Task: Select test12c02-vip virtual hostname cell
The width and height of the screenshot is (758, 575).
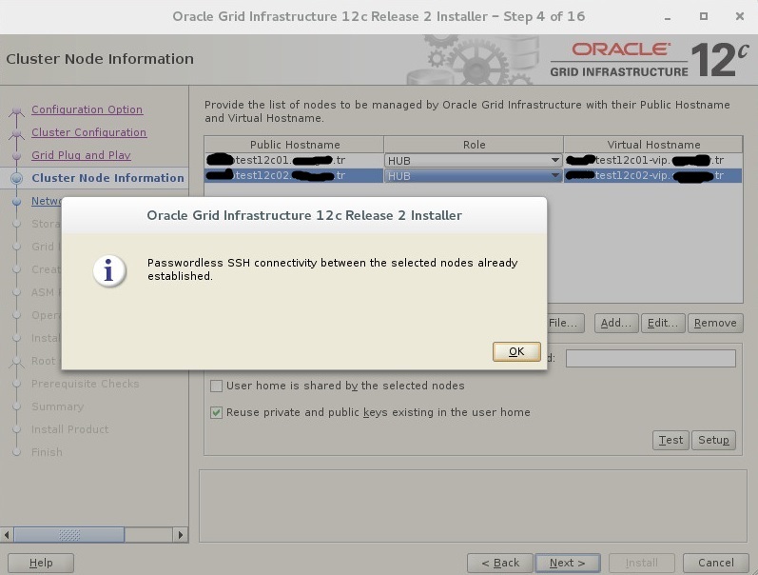Action: [x=653, y=175]
